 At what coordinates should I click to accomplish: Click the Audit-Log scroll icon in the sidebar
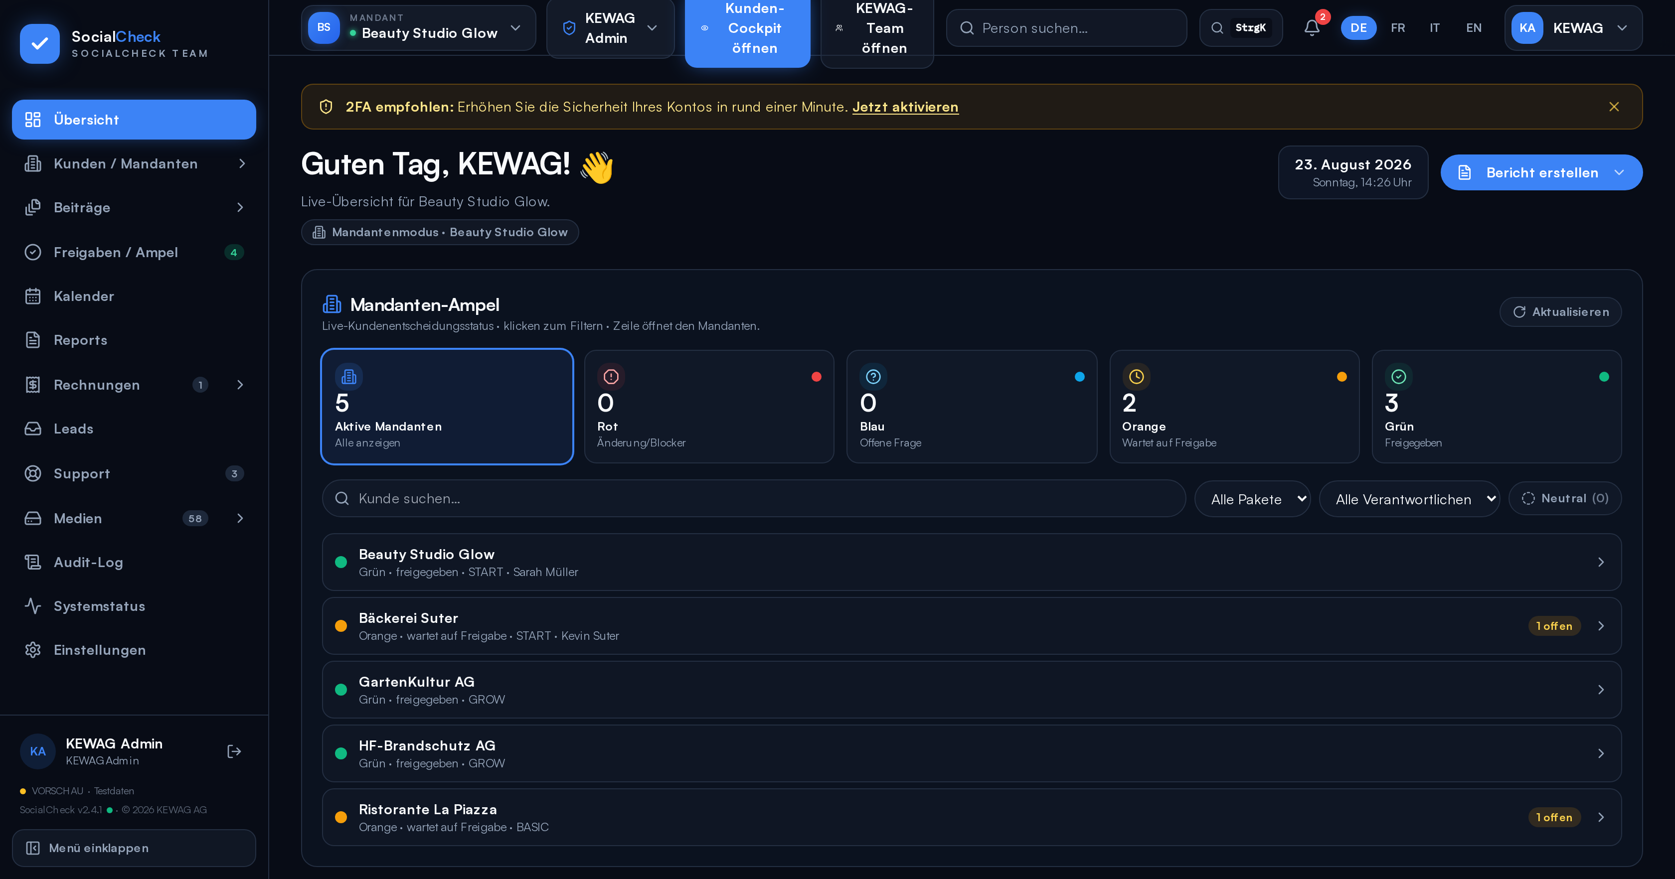(32, 563)
